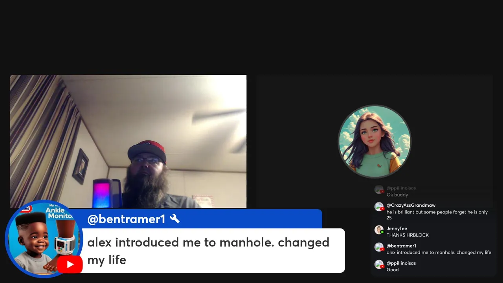This screenshot has width=503, height=283.
Task: Select the bearded man's webcam feed
Action: click(128, 141)
